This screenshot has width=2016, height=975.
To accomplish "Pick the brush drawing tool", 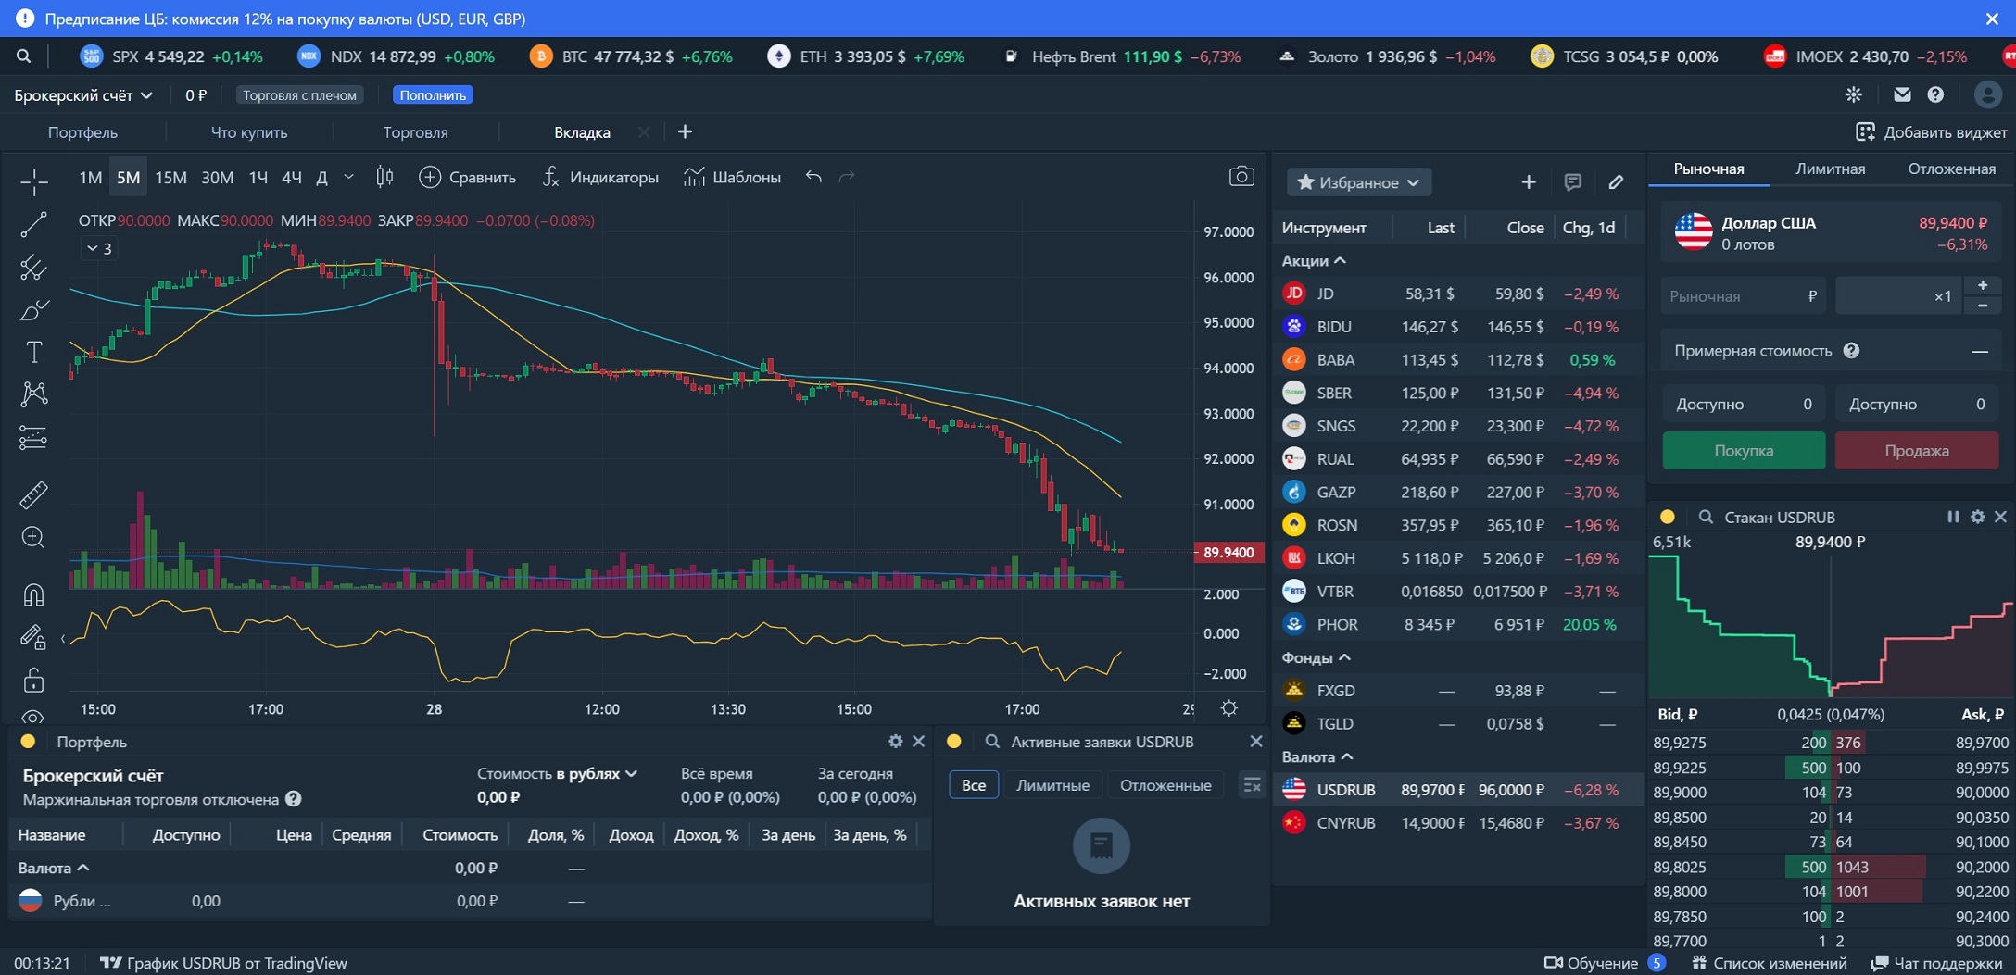I will [x=33, y=310].
